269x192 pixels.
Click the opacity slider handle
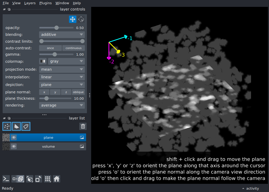(57, 28)
